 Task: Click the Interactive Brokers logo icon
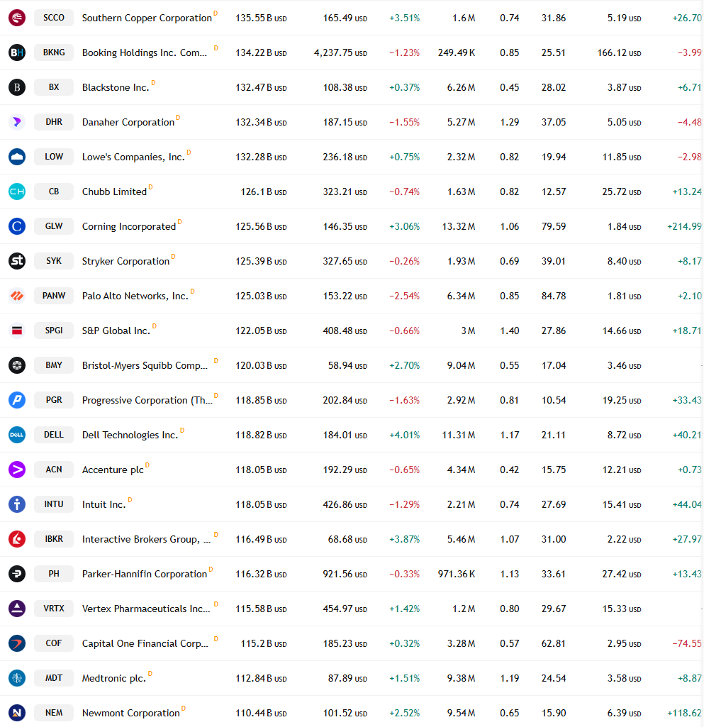(17, 539)
